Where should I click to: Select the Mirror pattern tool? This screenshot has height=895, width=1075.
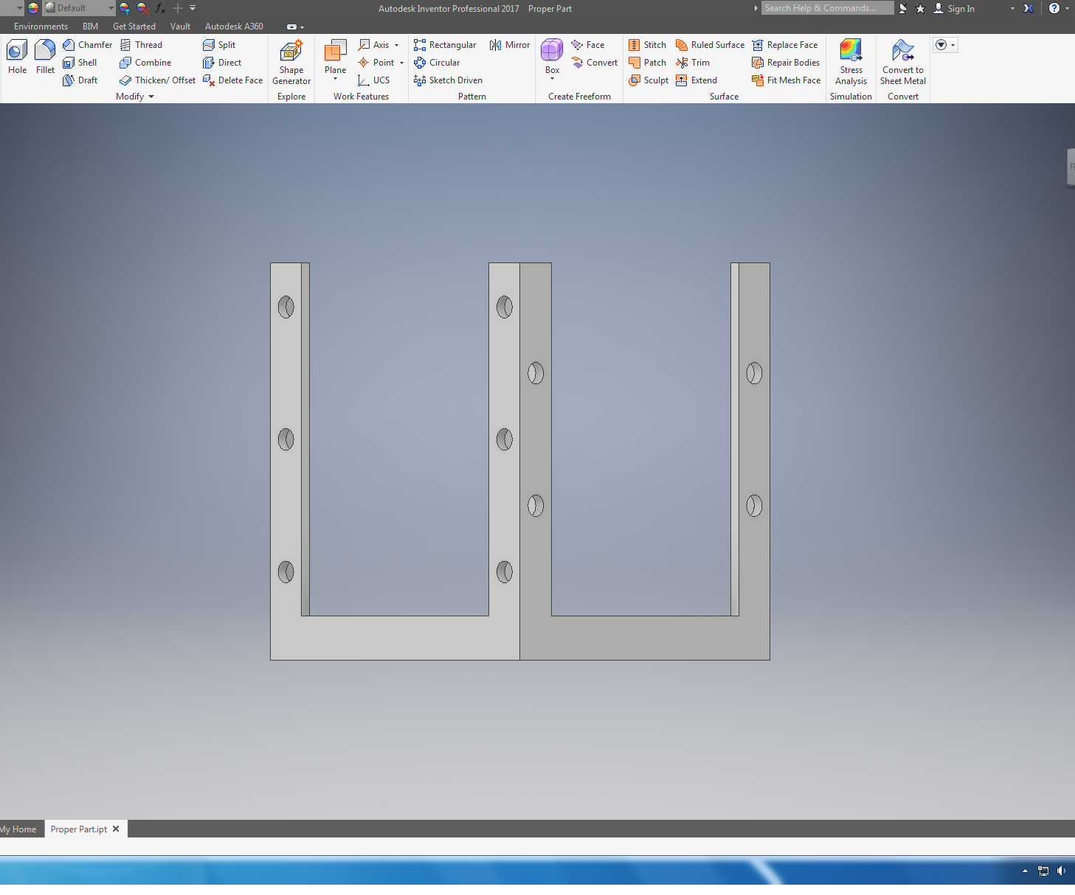[x=510, y=45]
